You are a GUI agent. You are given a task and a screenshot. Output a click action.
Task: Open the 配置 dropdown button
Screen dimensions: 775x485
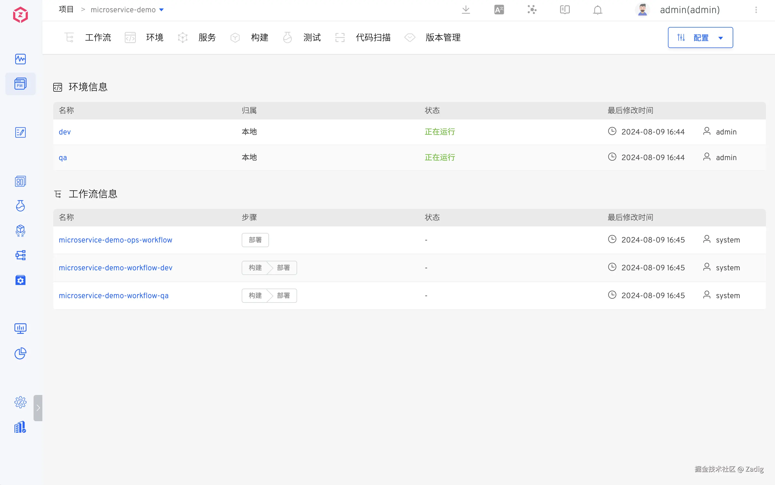(x=700, y=38)
